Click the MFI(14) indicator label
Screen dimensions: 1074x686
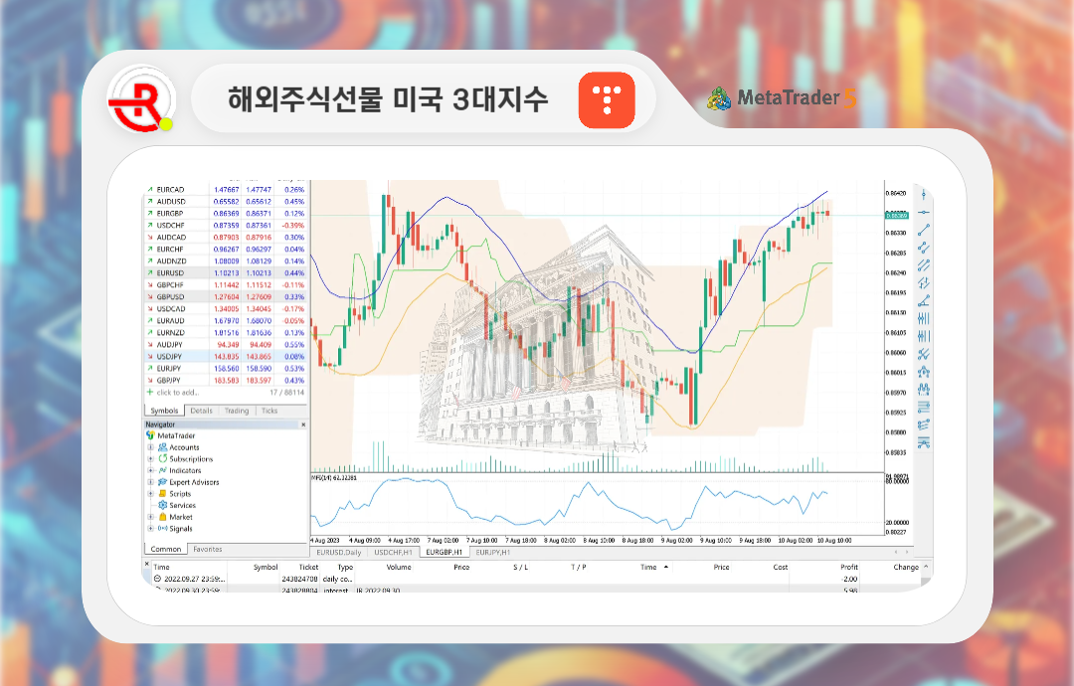(334, 477)
